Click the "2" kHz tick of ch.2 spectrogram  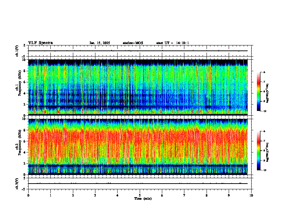pos(25,164)
